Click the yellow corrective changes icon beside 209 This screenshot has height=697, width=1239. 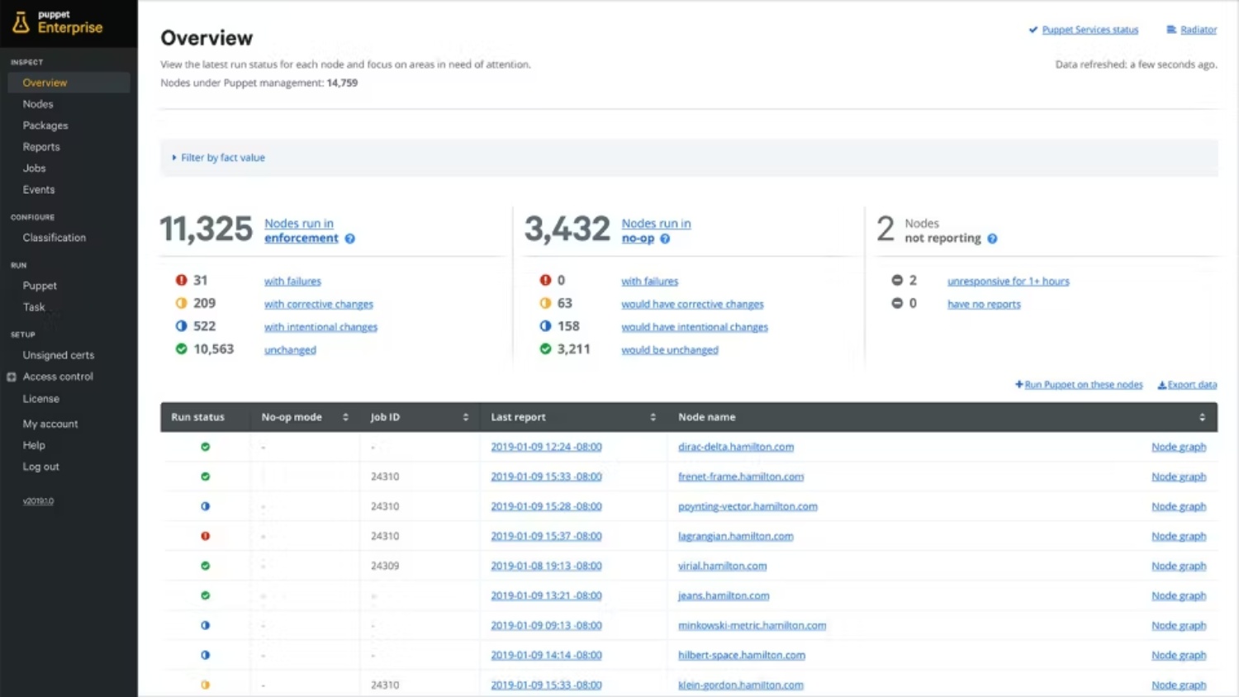coord(181,303)
